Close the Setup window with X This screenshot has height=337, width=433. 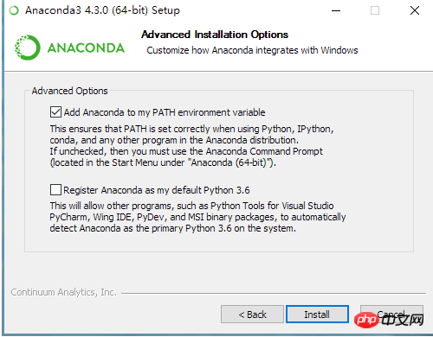[x=415, y=10]
